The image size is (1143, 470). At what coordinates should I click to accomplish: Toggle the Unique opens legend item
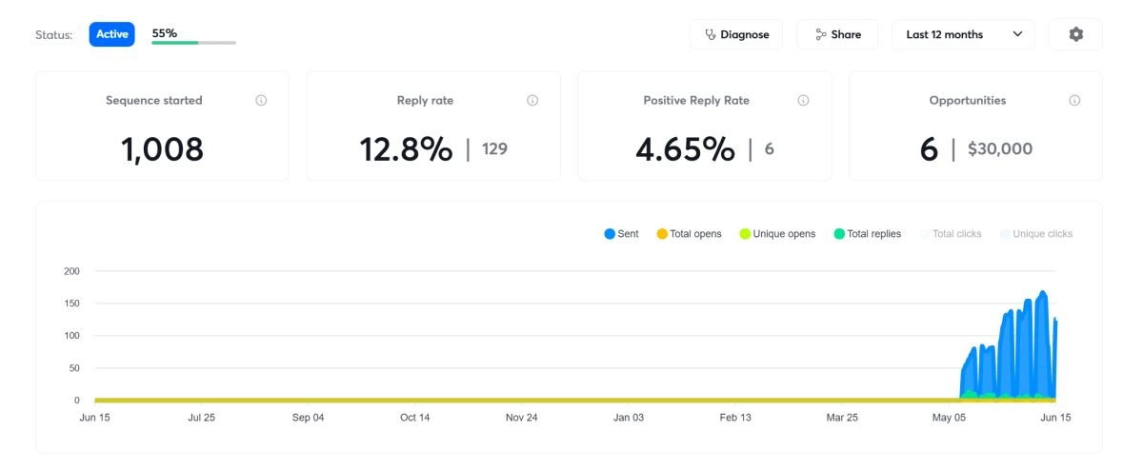click(777, 234)
